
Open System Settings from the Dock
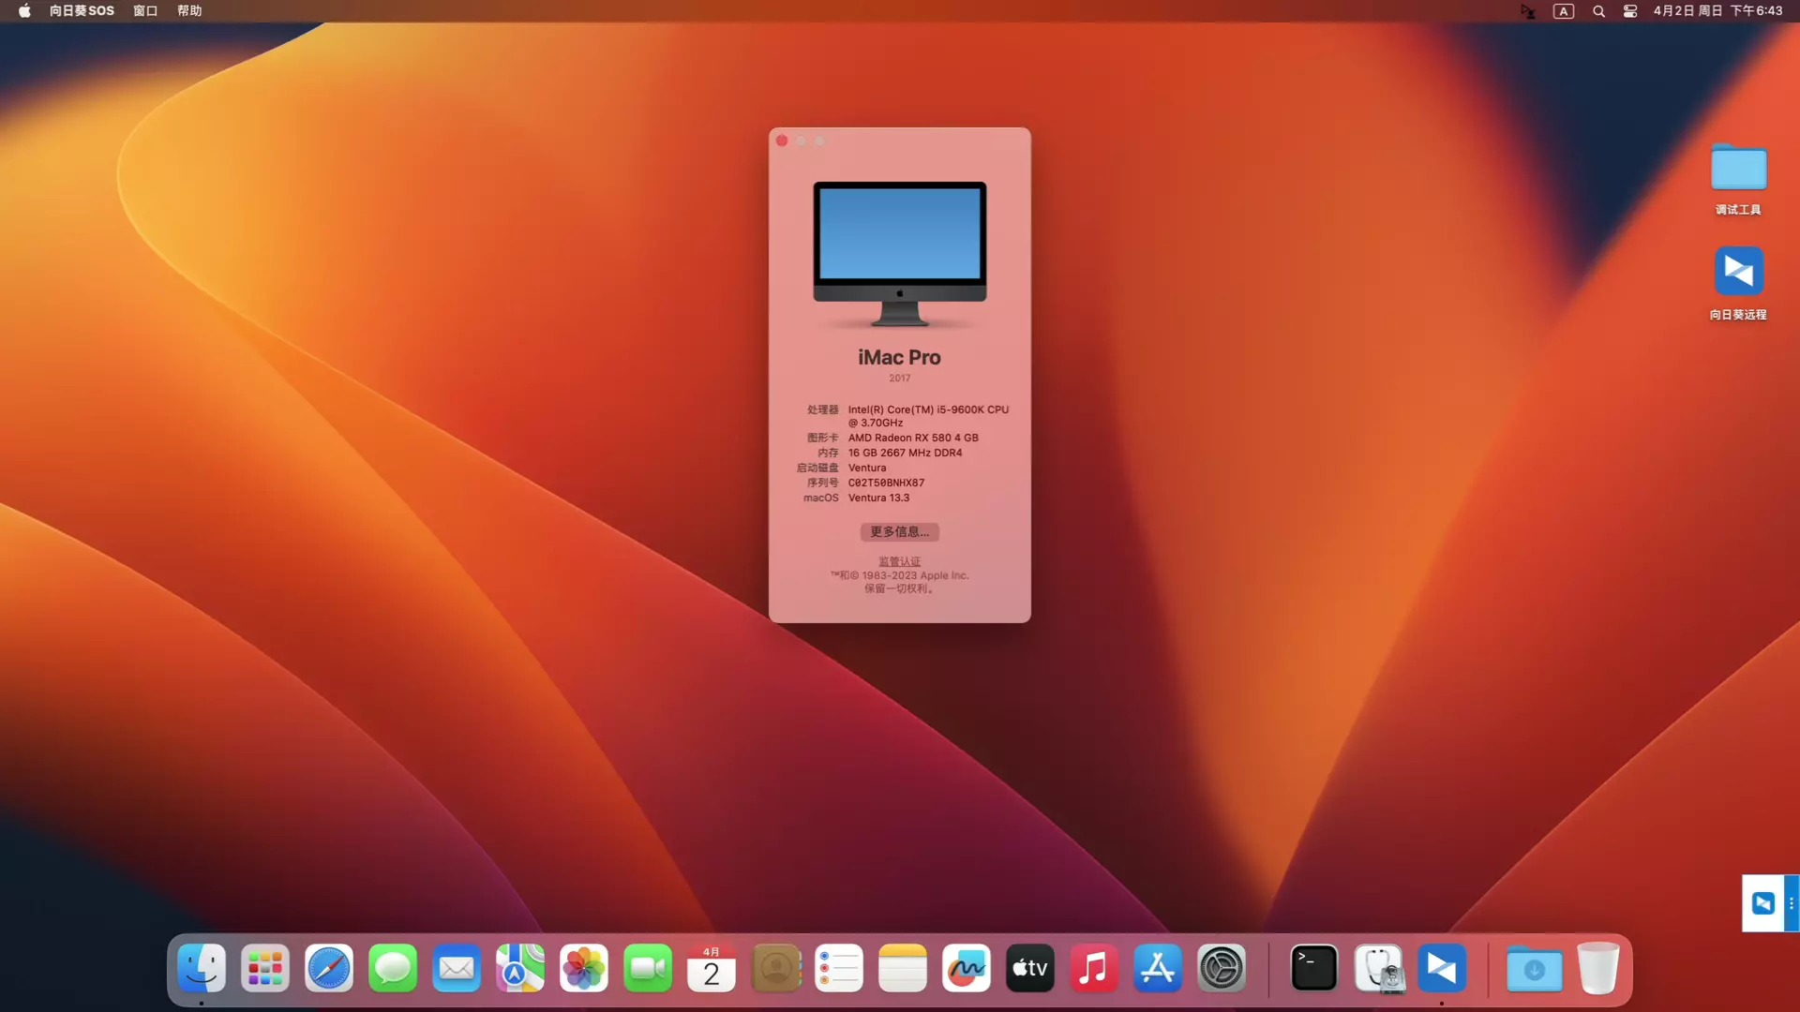point(1222,968)
